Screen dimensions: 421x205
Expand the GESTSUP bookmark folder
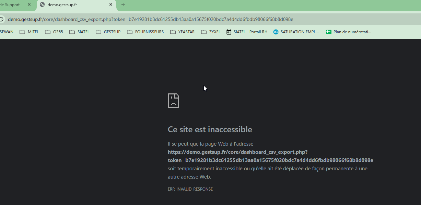click(108, 32)
